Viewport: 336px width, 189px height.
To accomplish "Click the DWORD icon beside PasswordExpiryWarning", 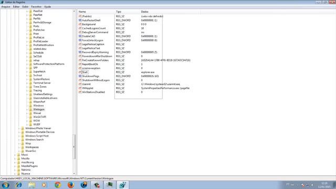I will pos(80,52).
